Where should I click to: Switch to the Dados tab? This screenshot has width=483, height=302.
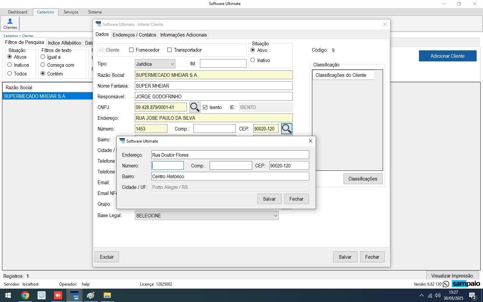[x=102, y=35]
